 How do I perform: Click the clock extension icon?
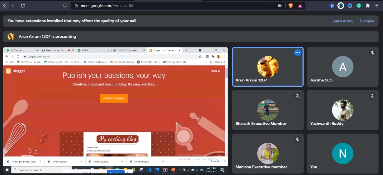click(341, 5)
